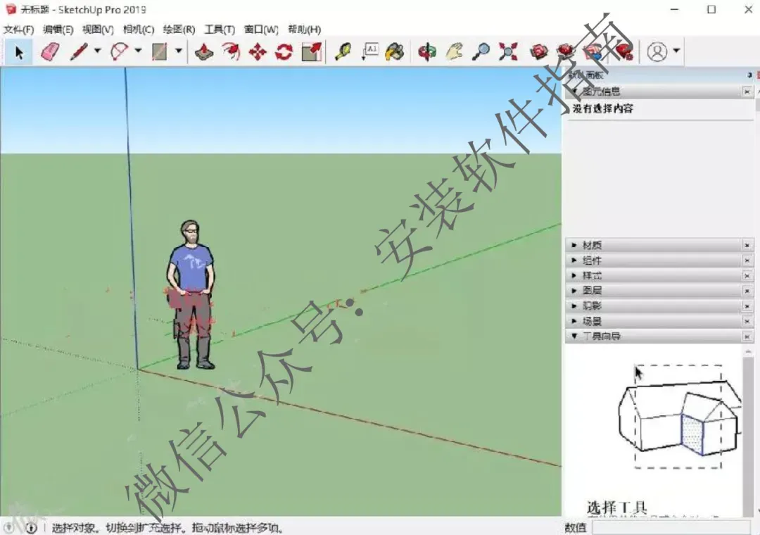This screenshot has width=760, height=535.
Task: Open the Extension Warehouse icon
Action: pos(566,52)
